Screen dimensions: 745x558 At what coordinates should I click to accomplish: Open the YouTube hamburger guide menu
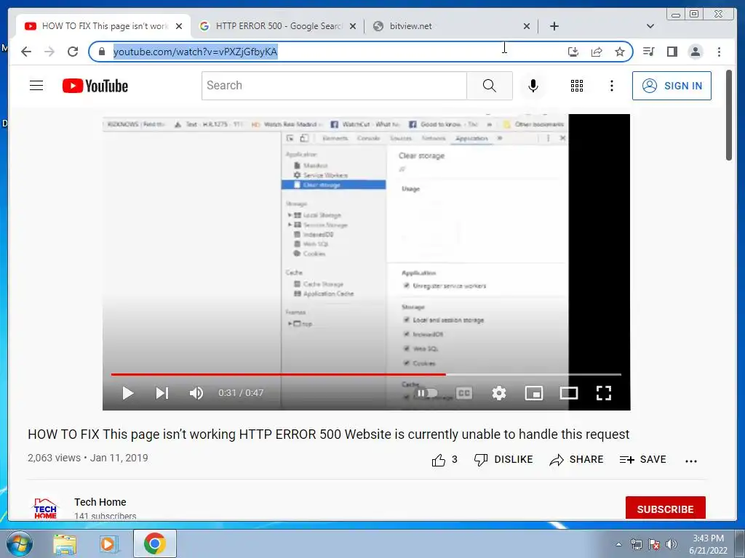[36, 86]
